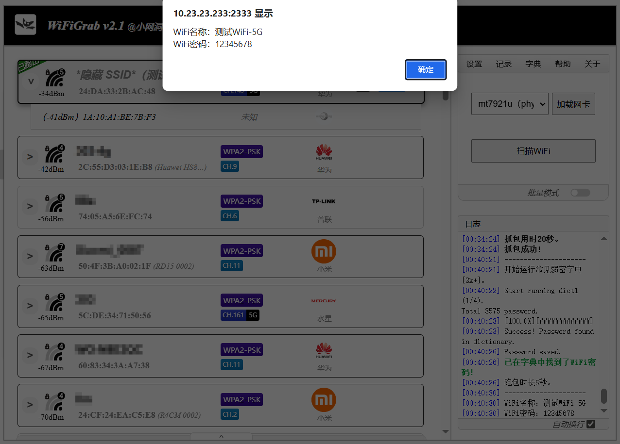Click the 加载网卡 button
Viewport: 620px width, 444px height.
[573, 104]
